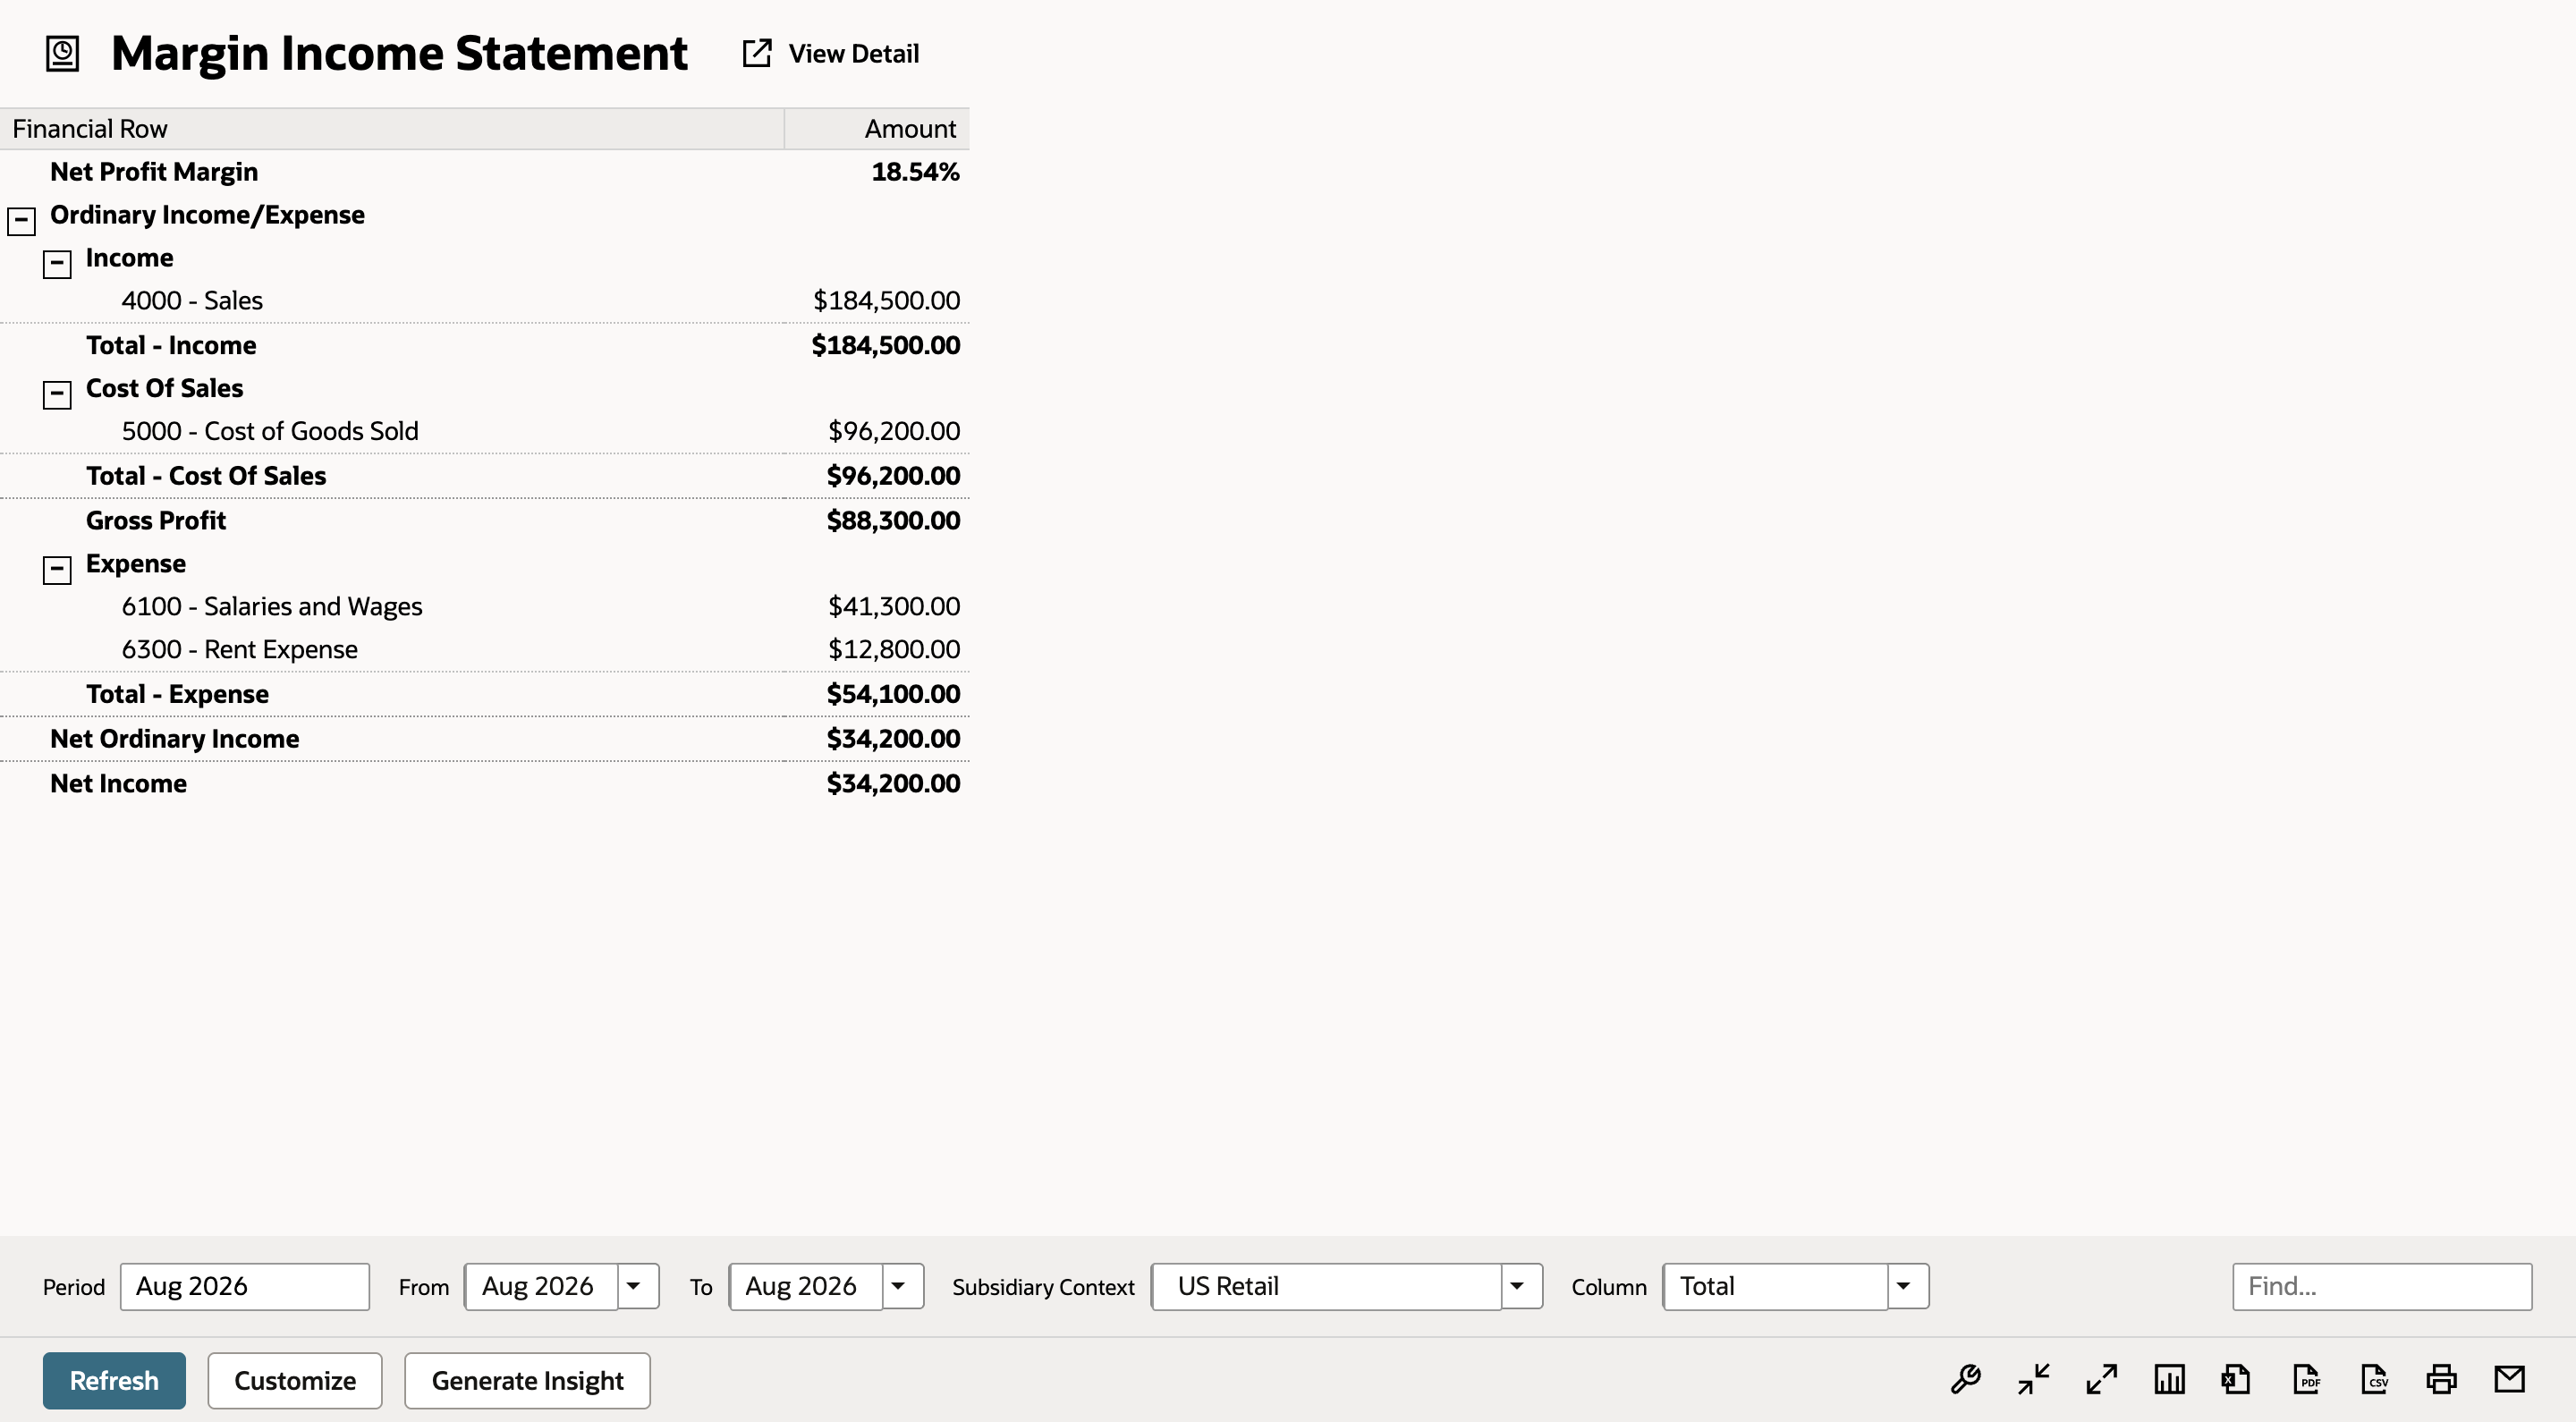The image size is (2576, 1422).
Task: Click the $96,200.00 Cost of Goods Sold amount
Action: coord(894,431)
